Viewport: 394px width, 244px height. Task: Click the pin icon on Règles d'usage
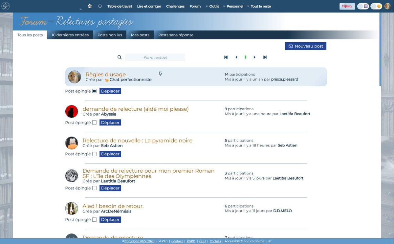click(160, 74)
